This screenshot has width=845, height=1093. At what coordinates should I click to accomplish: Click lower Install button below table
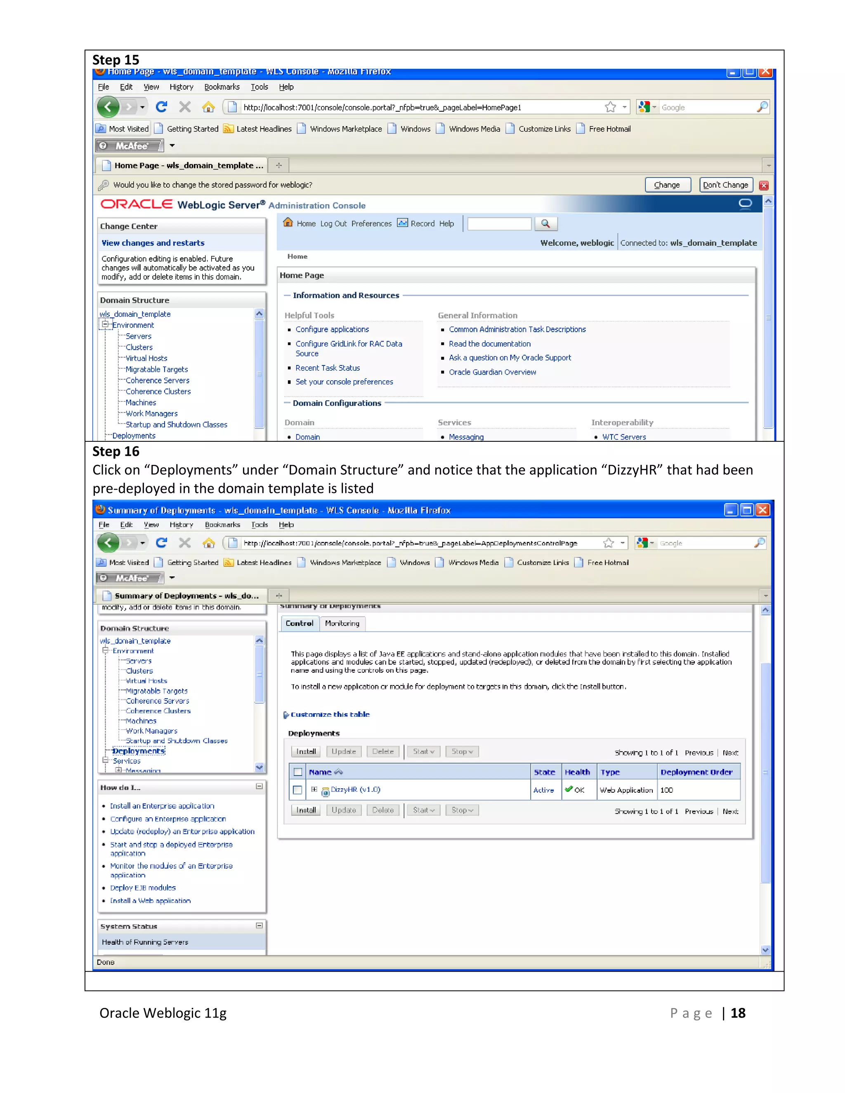coord(306,810)
